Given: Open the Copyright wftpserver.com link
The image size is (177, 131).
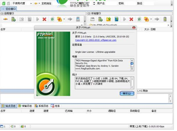Looking at the screenshot, I should point(96,40).
